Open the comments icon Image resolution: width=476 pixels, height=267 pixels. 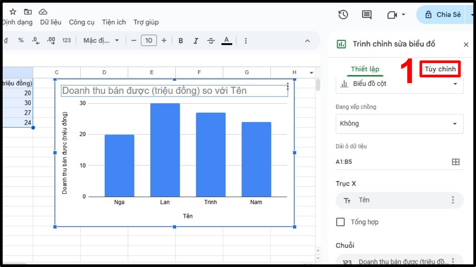point(367,15)
